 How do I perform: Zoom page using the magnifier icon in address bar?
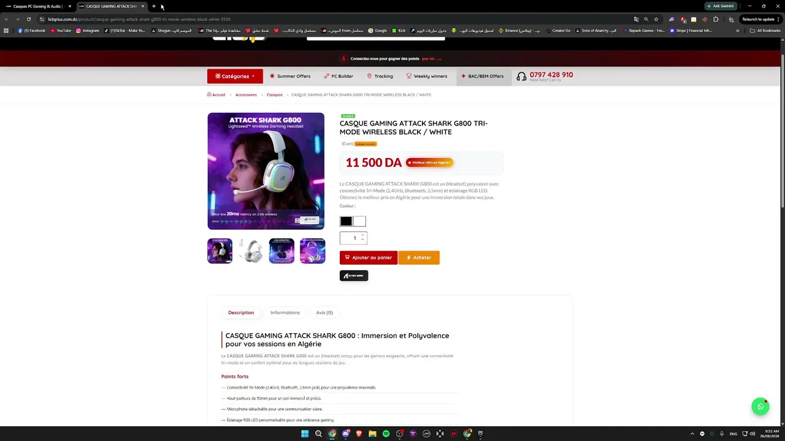646,19
